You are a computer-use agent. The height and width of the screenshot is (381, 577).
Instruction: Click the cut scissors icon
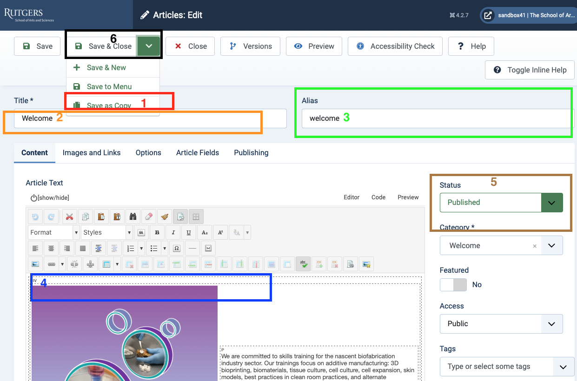point(70,217)
